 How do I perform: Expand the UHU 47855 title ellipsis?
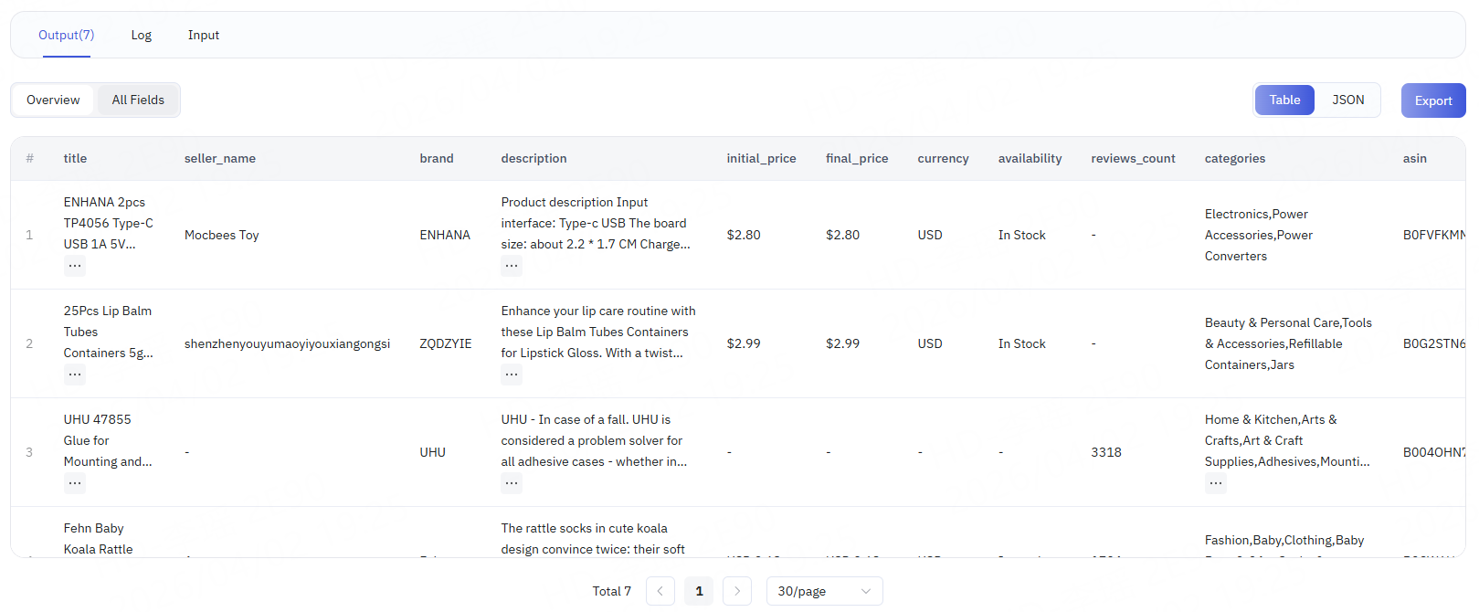75,483
